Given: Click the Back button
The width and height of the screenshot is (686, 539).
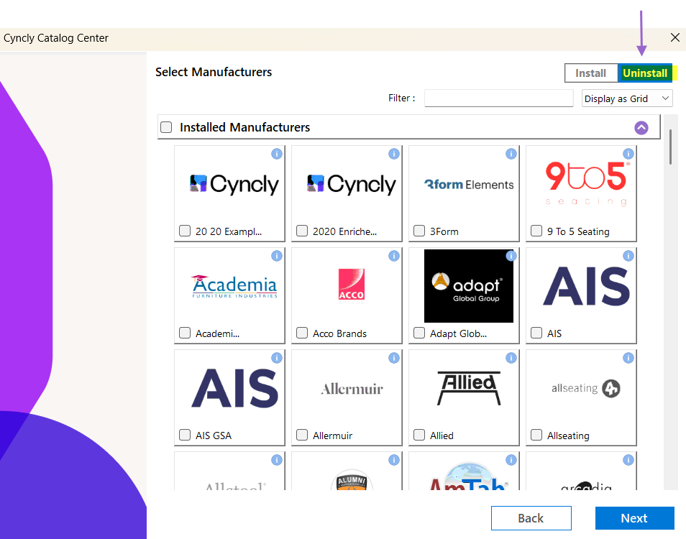Looking at the screenshot, I should (531, 518).
